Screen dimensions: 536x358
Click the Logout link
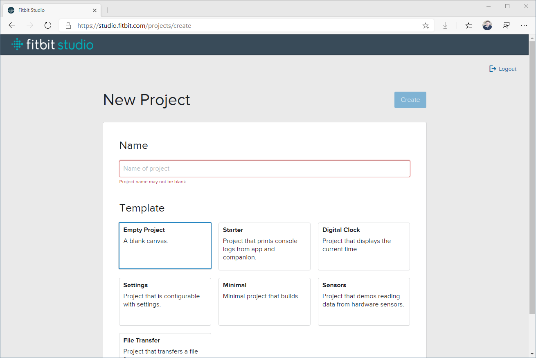point(503,69)
